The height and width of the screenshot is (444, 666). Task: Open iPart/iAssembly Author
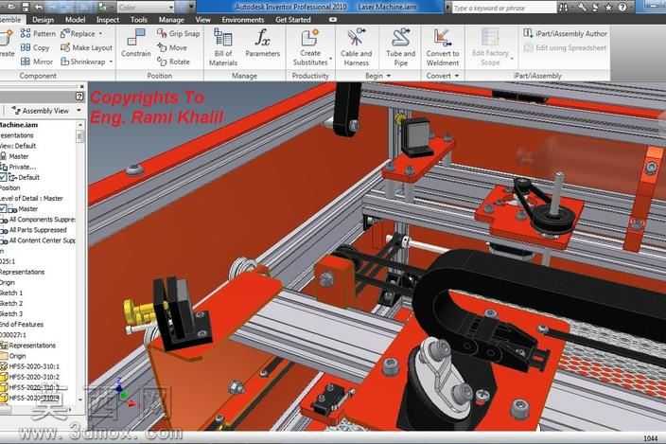pyautogui.click(x=566, y=33)
